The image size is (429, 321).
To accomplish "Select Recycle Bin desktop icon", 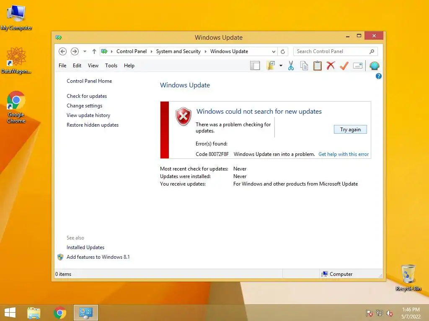I will 408,278.
